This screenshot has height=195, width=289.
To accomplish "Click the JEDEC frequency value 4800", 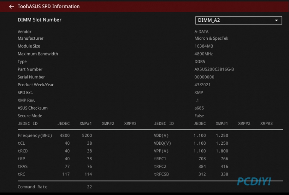I will pyautogui.click(x=65, y=135).
